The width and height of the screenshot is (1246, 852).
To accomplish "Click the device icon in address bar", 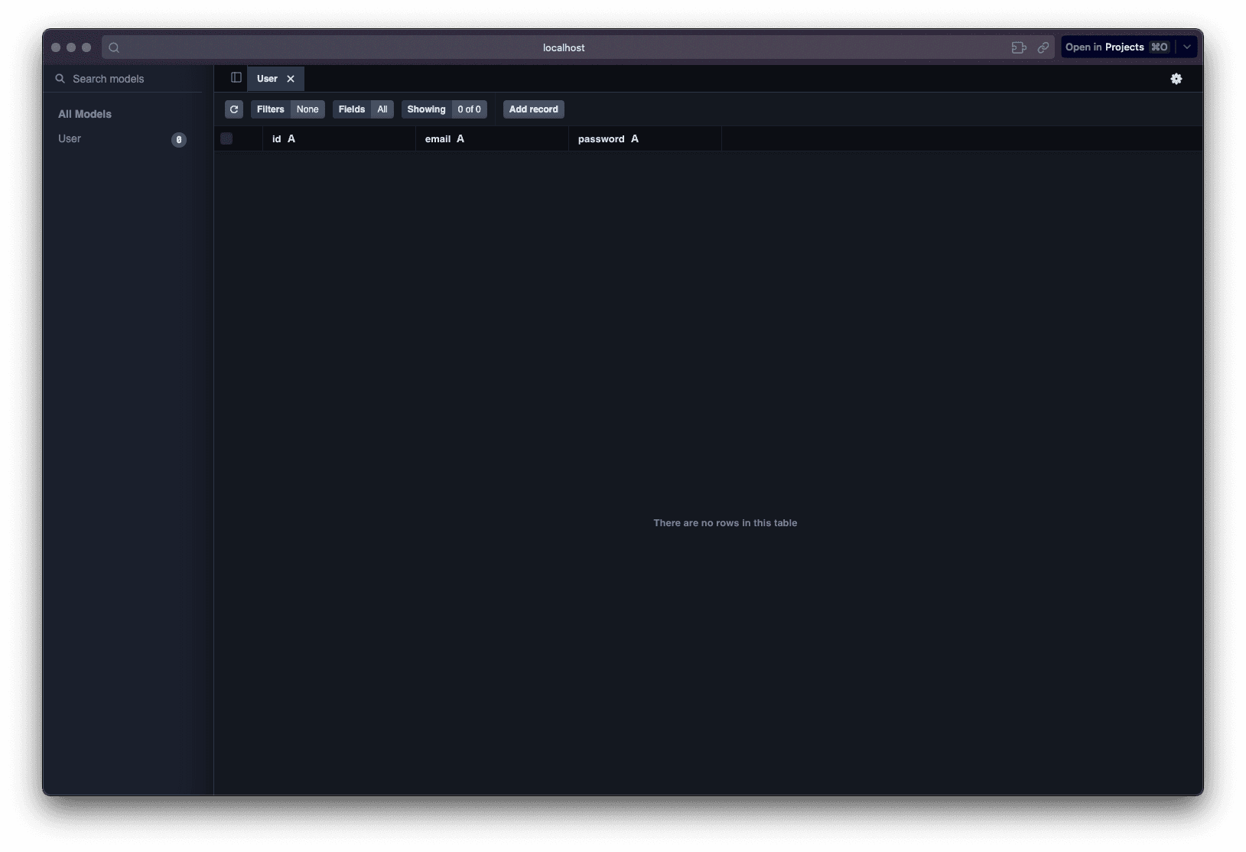I will [x=1019, y=47].
